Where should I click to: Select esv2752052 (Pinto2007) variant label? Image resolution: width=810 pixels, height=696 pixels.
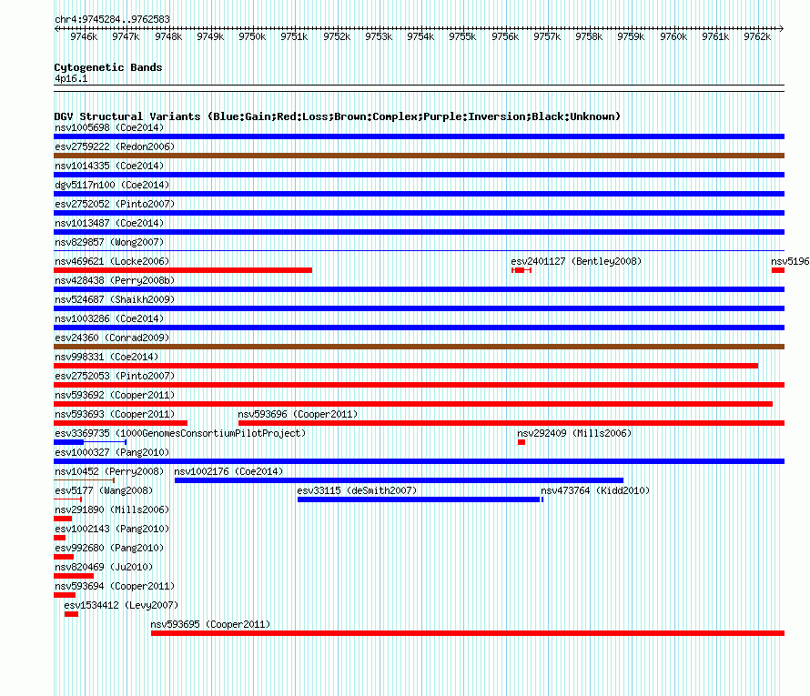pos(115,204)
